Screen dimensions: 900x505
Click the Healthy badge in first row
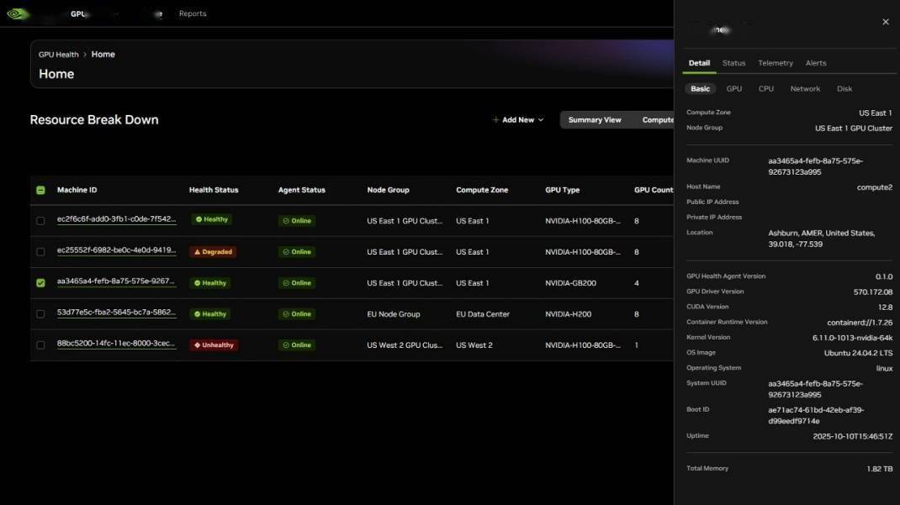click(x=212, y=220)
